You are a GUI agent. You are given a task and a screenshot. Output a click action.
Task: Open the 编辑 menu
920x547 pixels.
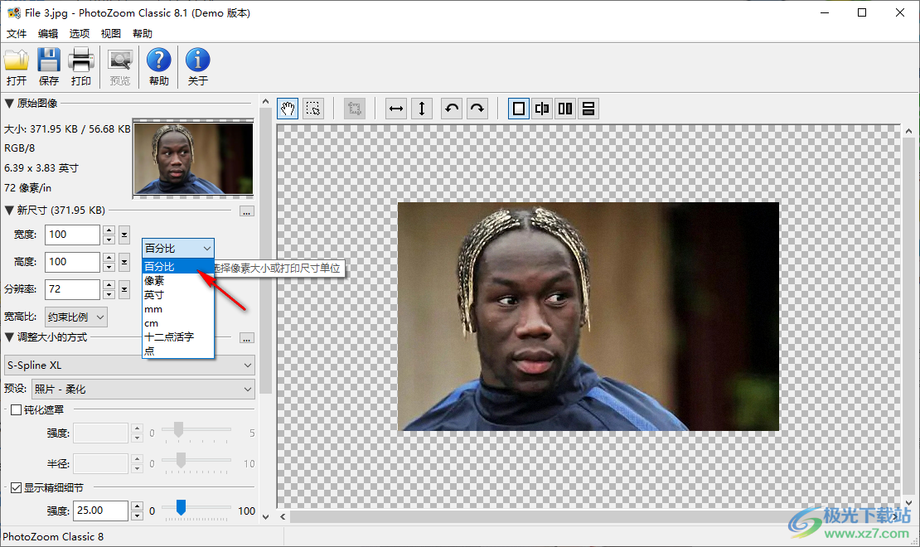(48, 34)
